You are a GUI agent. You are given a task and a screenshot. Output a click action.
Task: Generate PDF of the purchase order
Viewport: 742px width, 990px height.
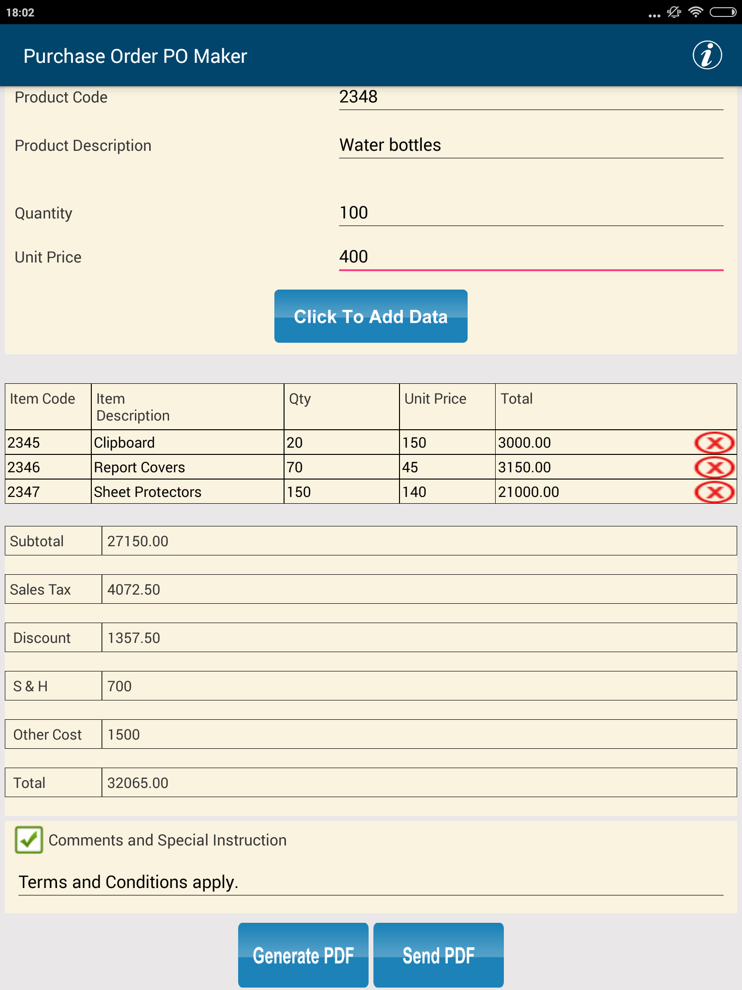point(303,955)
